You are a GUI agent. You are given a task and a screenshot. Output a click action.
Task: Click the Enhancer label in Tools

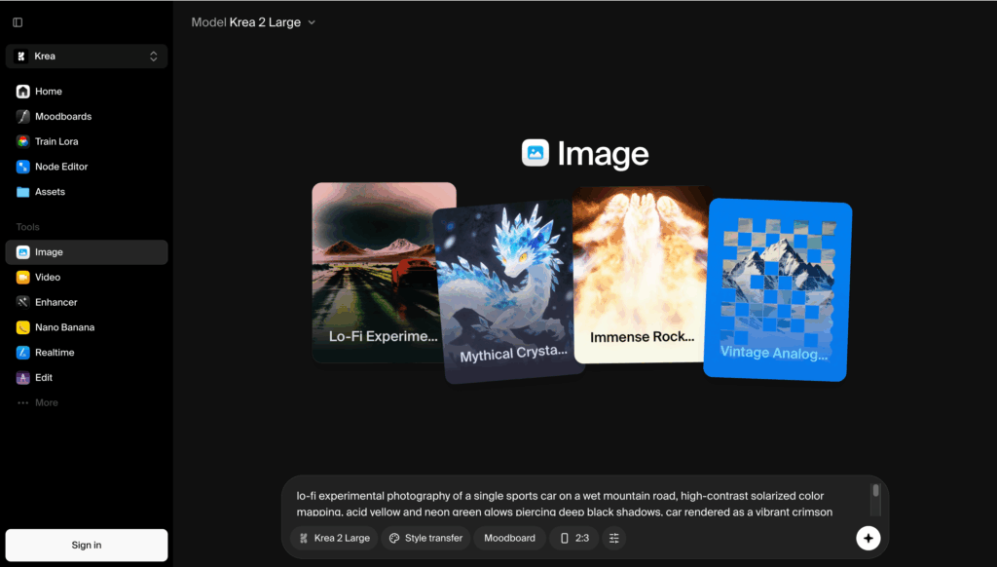(x=55, y=302)
